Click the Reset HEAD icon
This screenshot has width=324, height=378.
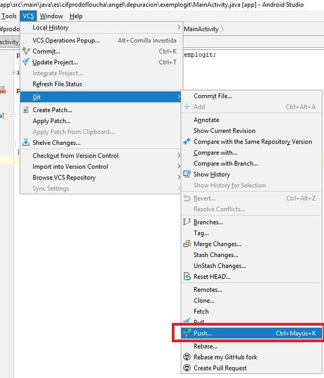click(x=187, y=277)
